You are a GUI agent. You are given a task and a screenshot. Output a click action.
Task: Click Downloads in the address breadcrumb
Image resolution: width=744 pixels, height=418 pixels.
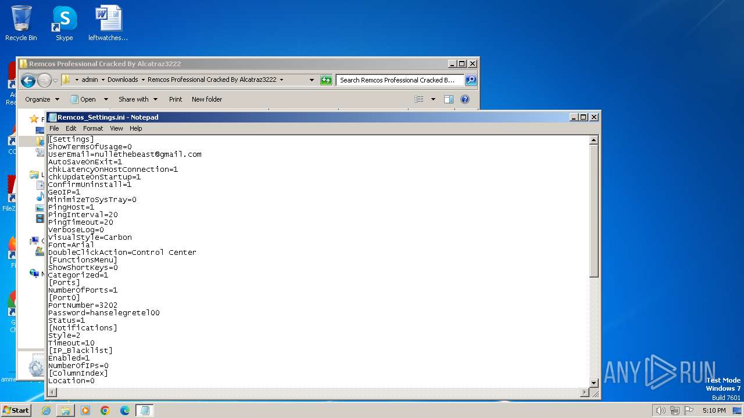(123, 80)
